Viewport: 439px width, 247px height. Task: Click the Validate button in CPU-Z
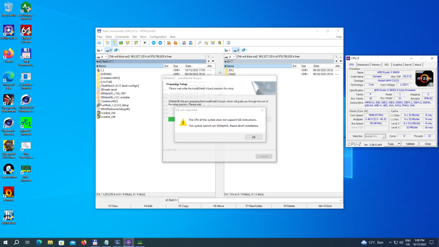click(x=410, y=144)
